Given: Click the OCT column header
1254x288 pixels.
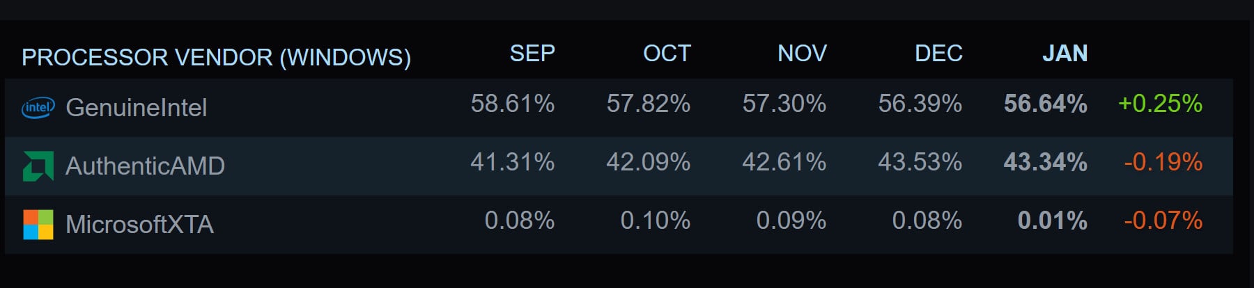Looking at the screenshot, I should [x=667, y=54].
